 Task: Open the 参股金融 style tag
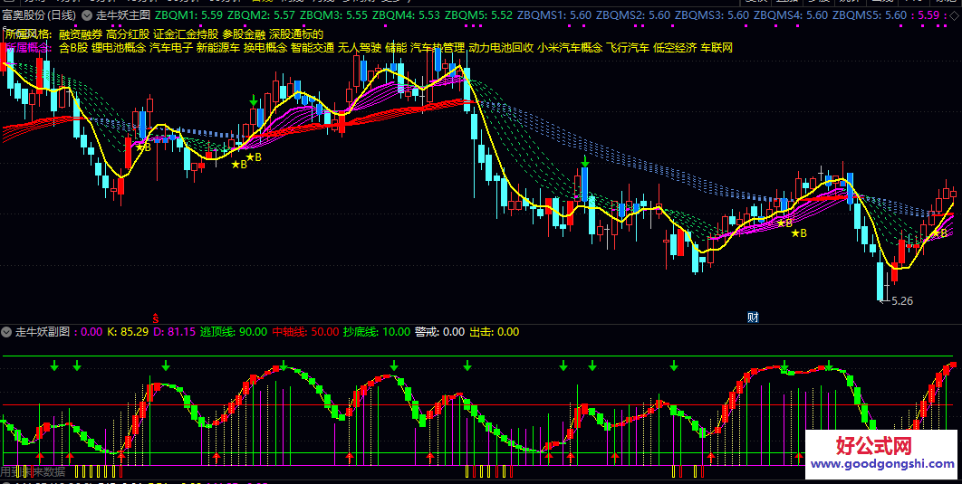point(245,33)
